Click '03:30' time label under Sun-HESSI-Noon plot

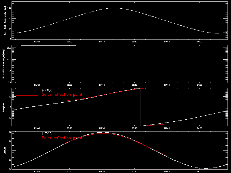pyautogui.click(x=134, y=85)
